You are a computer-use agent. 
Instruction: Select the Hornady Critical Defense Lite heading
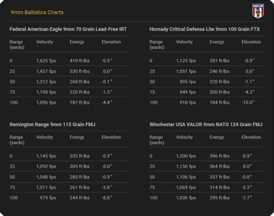click(204, 29)
